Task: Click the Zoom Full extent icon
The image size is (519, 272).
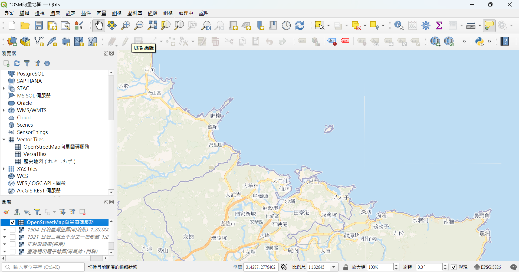Action: (x=152, y=26)
